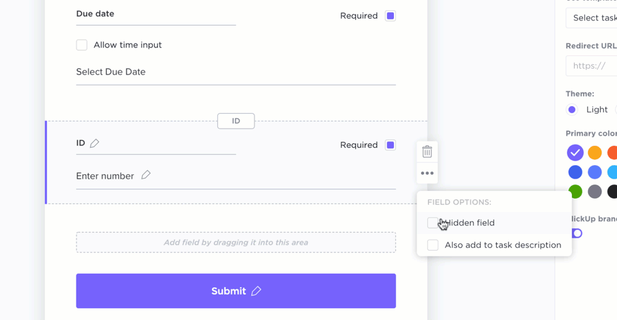Enable 'Allow time input' checkbox
617x320 pixels.
pyautogui.click(x=82, y=45)
